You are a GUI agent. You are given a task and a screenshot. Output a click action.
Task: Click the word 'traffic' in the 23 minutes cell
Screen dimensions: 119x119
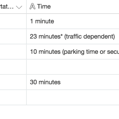click(73, 36)
